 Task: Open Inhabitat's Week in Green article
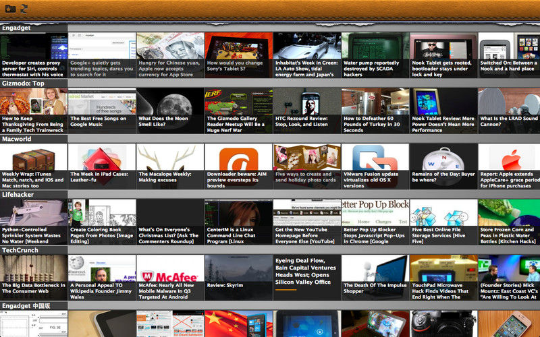307,55
